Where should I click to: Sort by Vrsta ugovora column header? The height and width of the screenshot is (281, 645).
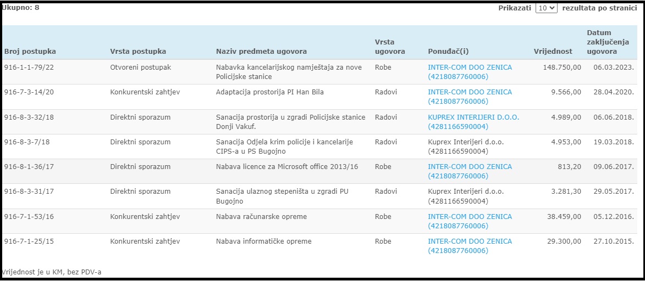[390, 47]
